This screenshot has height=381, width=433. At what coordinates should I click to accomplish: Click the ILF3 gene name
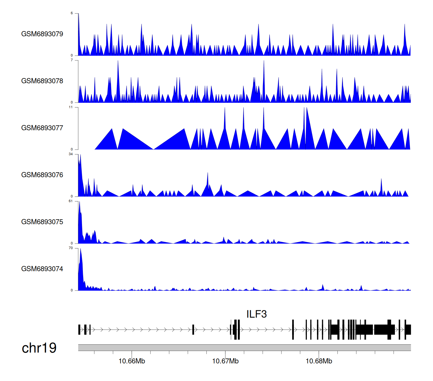click(256, 314)
